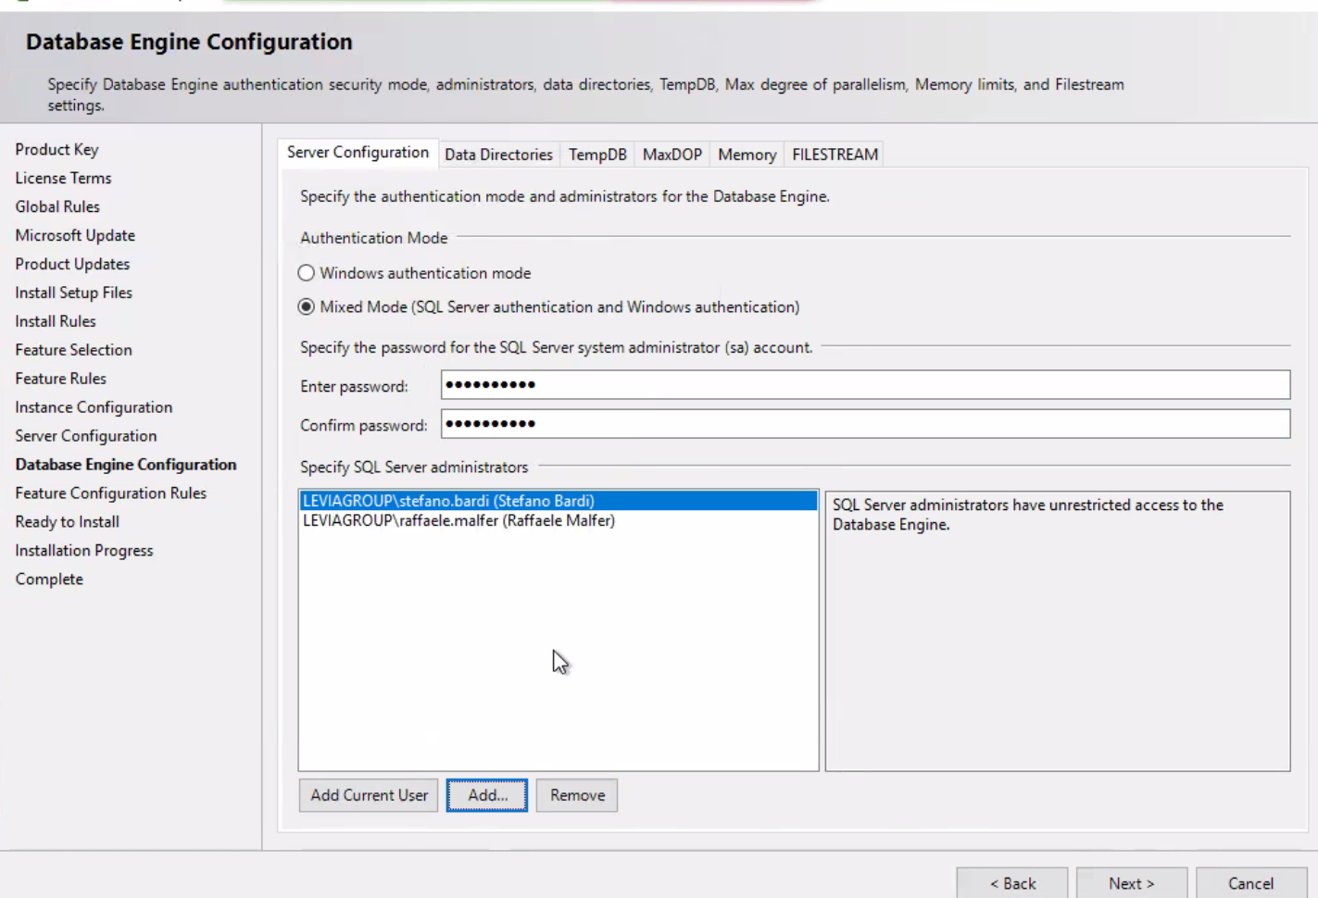Remove the selected SQL Server administrator
Viewport: 1318px width, 898px height.
click(577, 795)
